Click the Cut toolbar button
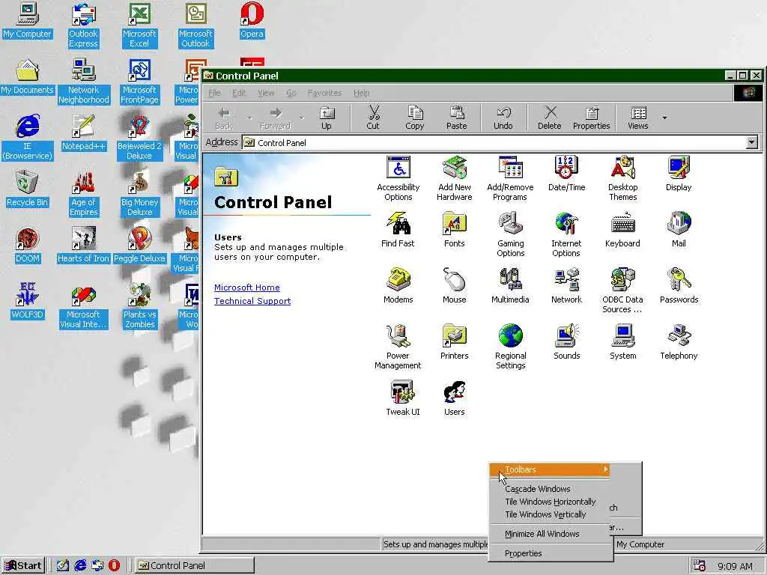The width and height of the screenshot is (767, 575). point(373,118)
